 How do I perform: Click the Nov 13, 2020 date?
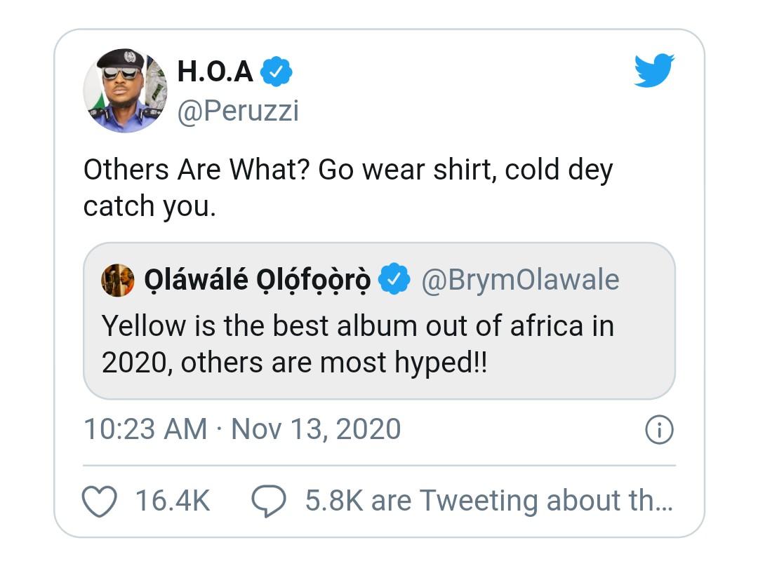(316, 429)
